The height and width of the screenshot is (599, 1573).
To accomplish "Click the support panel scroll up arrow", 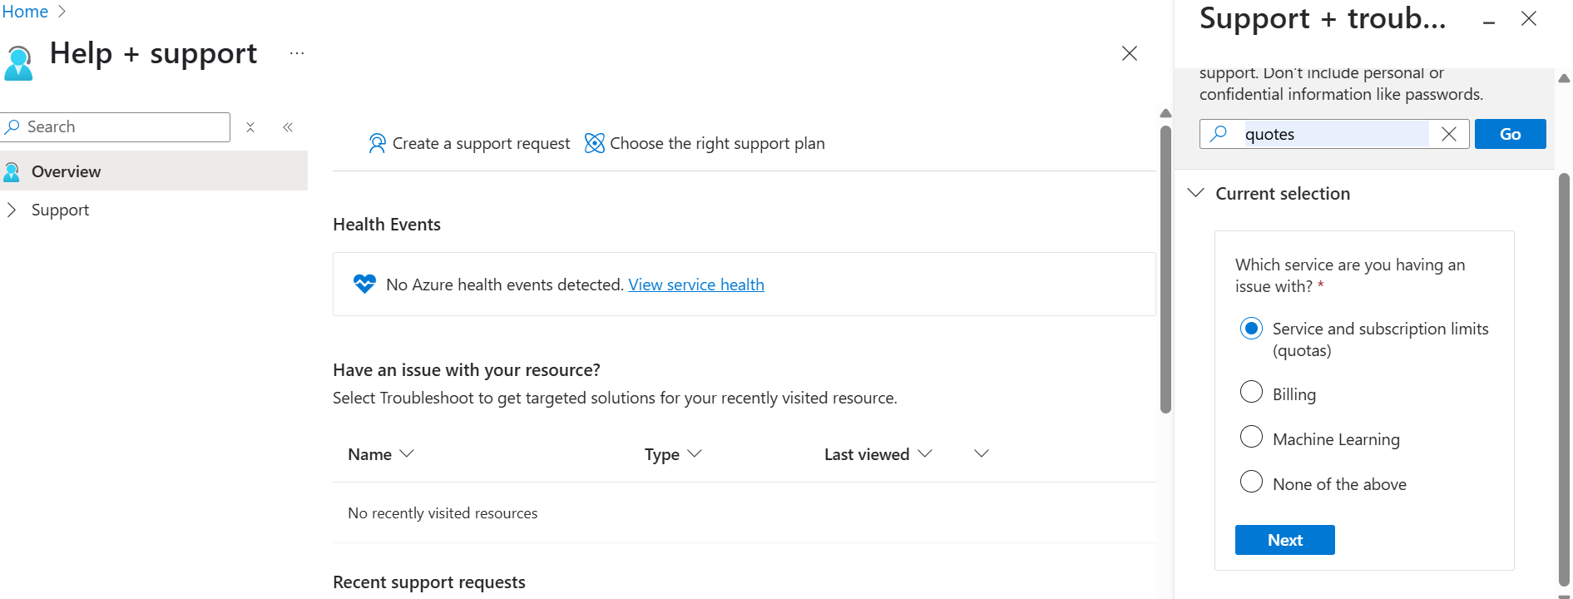I will [1564, 78].
